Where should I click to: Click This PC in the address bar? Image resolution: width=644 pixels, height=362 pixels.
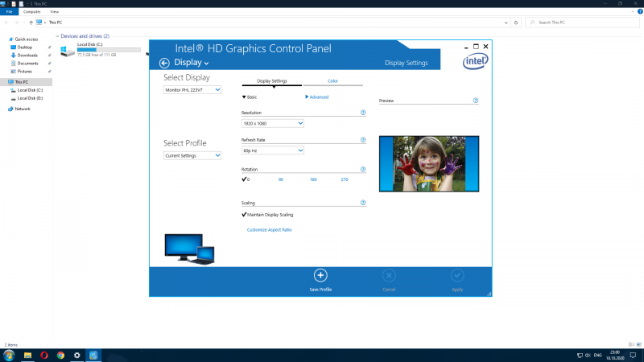tap(56, 23)
